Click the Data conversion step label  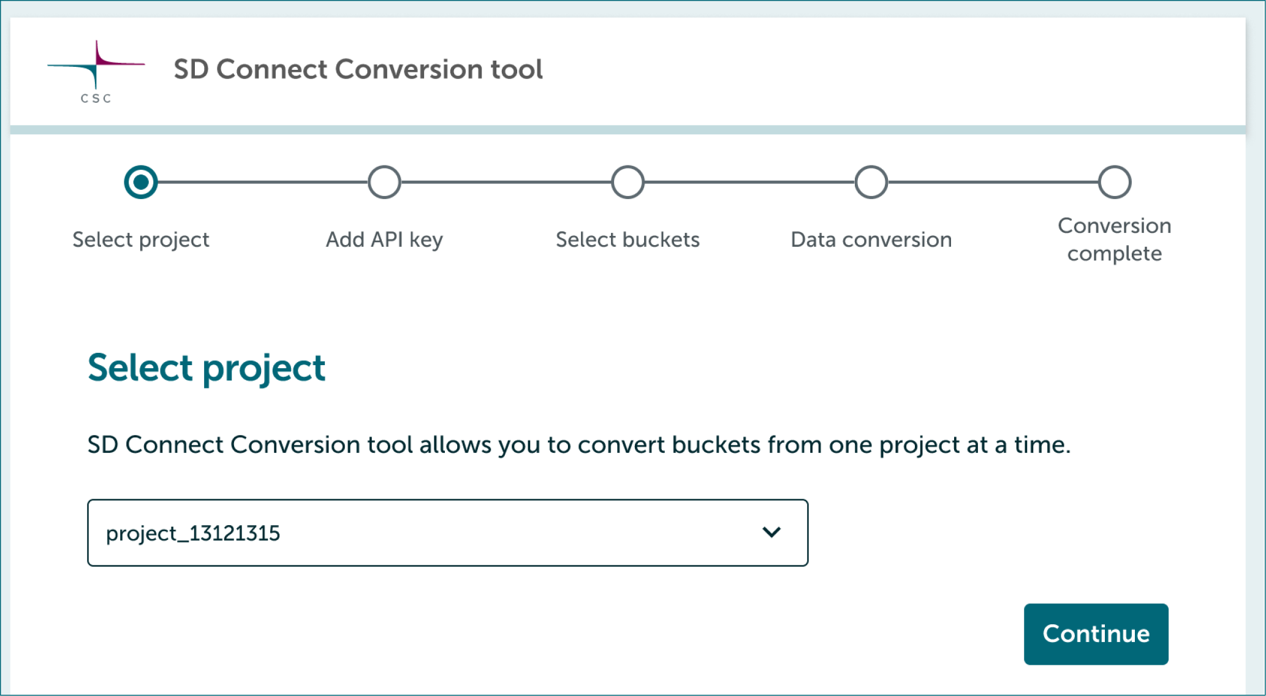[870, 239]
